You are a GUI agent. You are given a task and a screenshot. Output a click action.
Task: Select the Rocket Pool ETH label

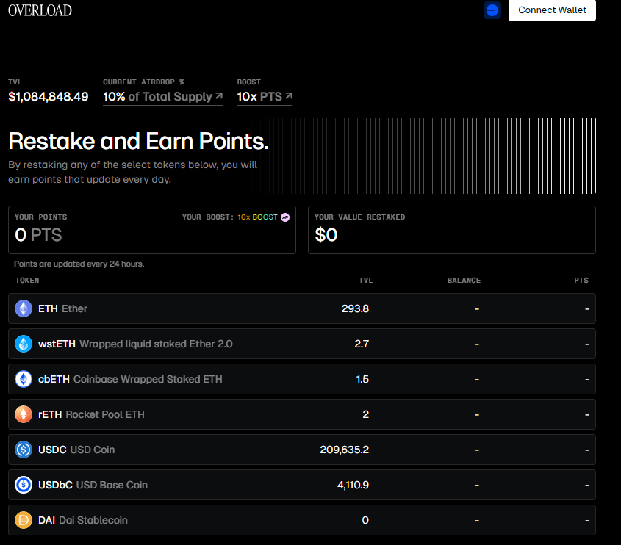(105, 414)
